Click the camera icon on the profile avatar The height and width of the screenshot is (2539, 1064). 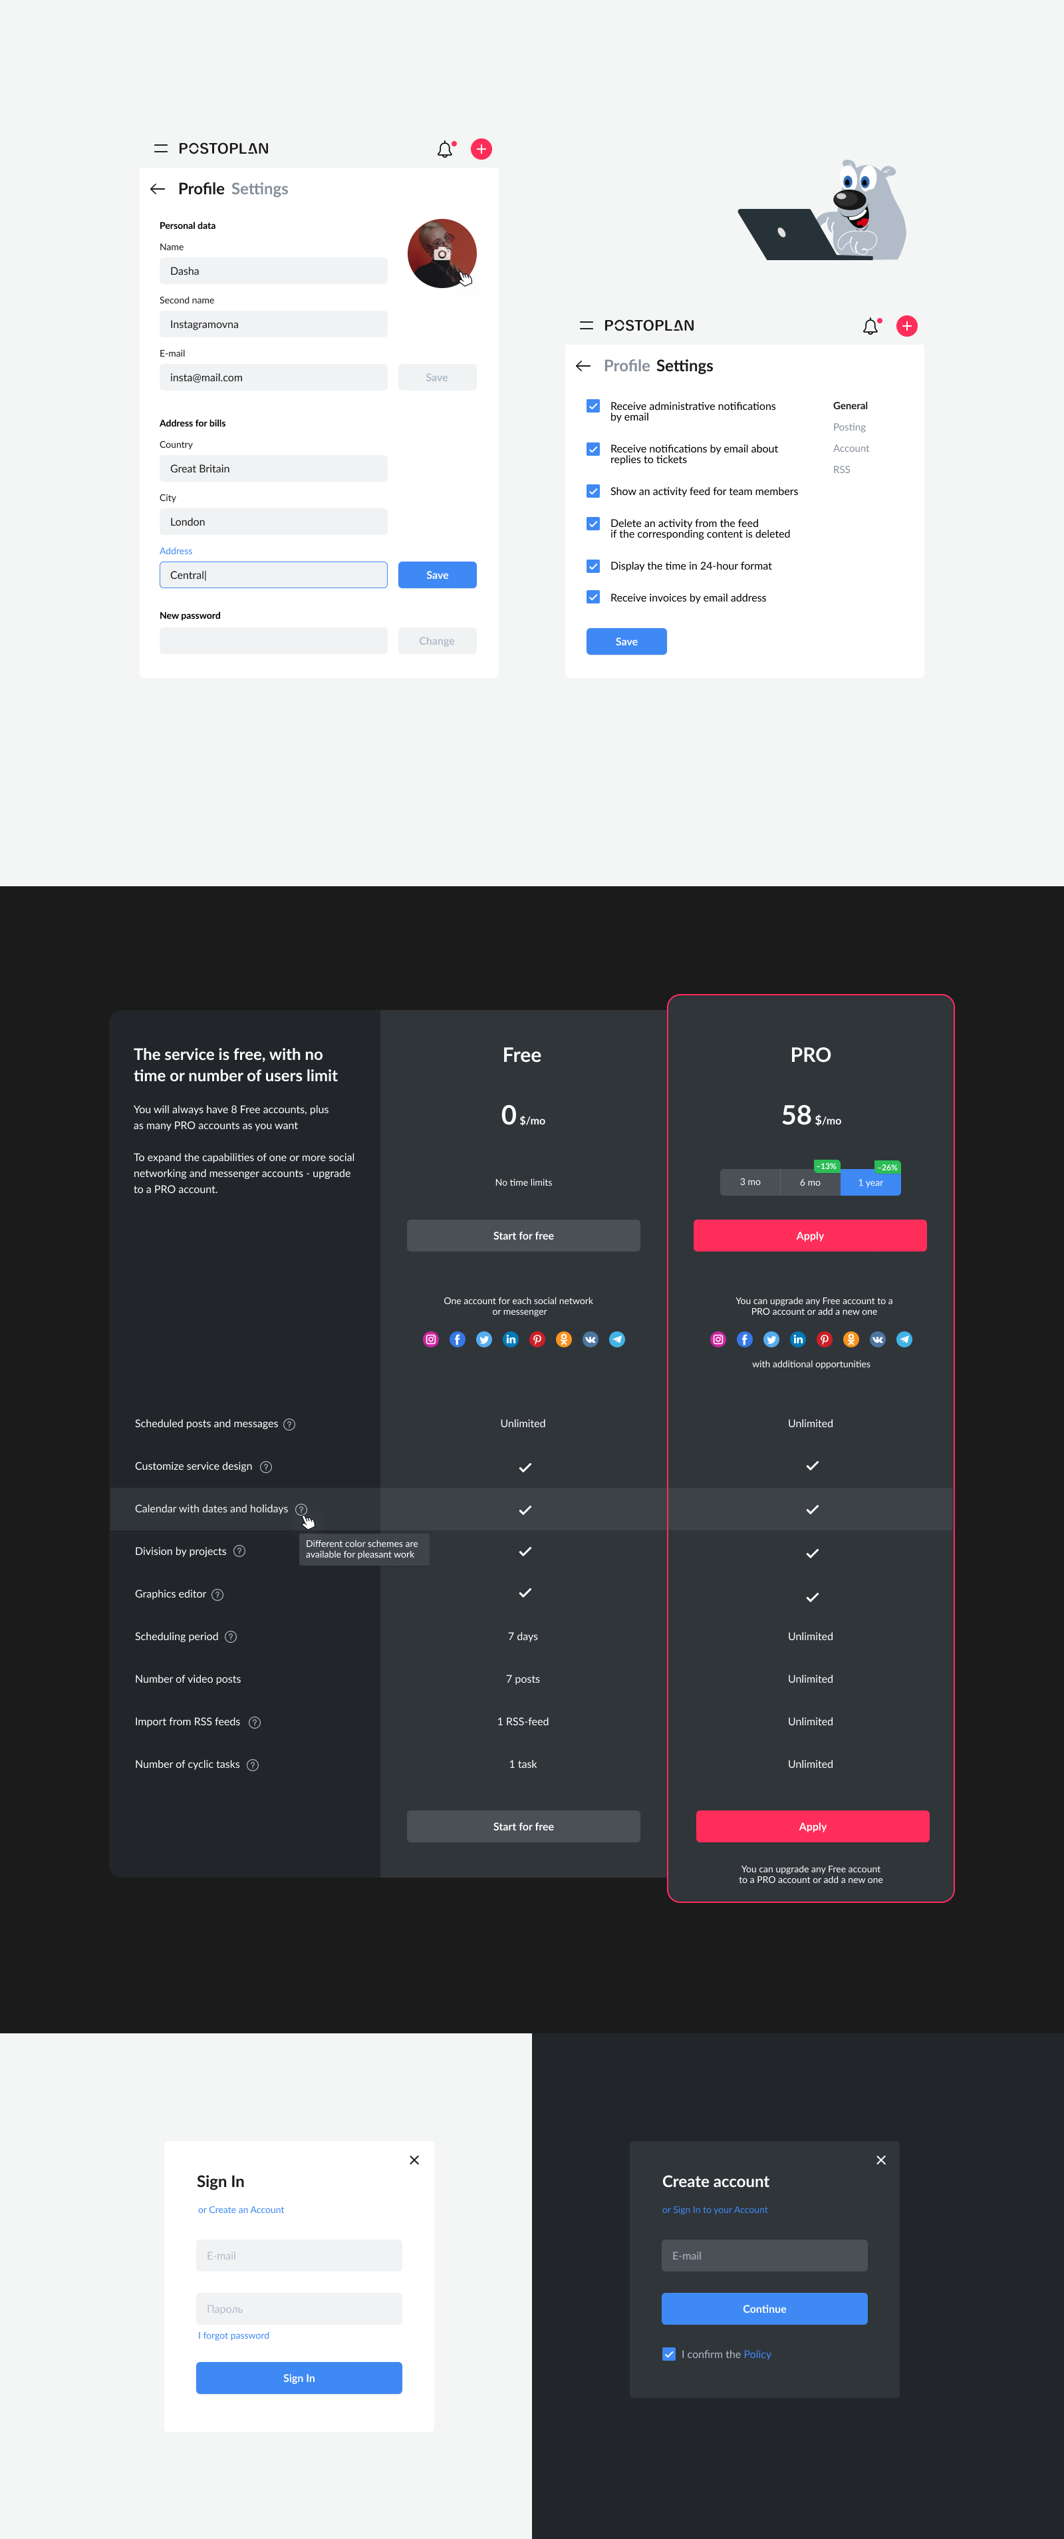pos(442,254)
